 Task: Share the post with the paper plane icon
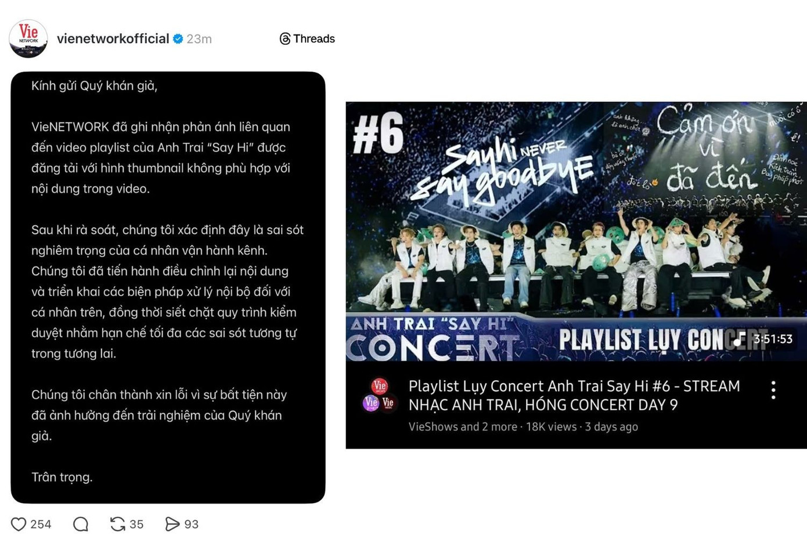pos(172,524)
